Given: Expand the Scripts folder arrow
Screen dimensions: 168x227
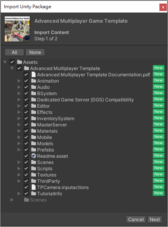Looking at the screenshot, I should (x=19, y=168).
